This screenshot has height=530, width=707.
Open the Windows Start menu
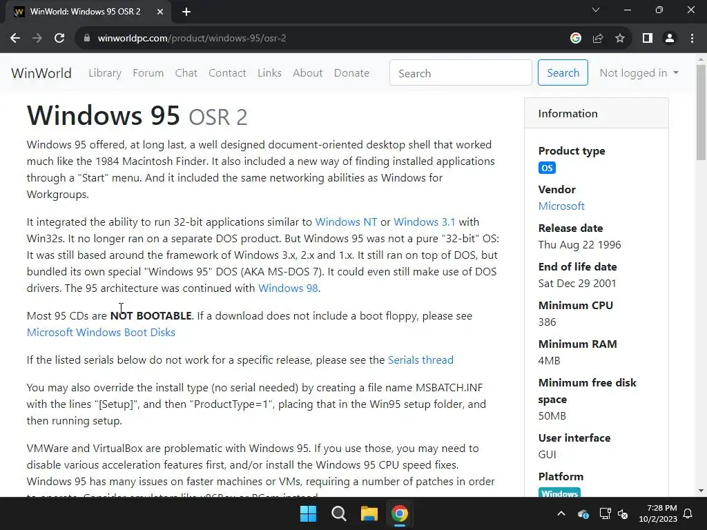click(309, 513)
